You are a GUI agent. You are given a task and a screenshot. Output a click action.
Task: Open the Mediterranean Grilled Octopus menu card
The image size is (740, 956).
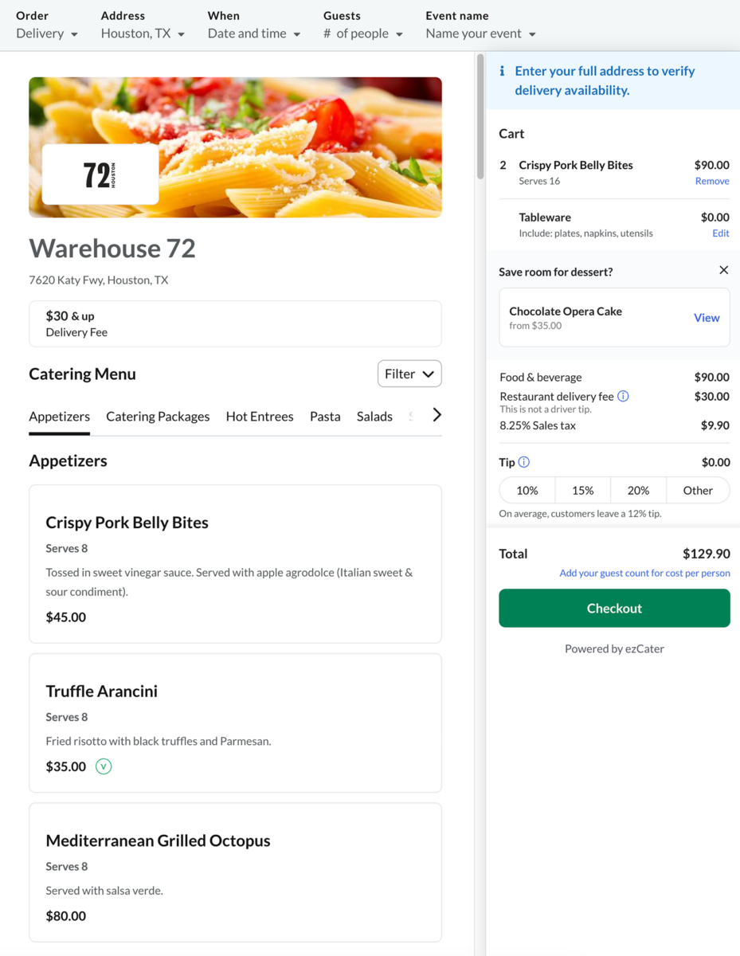click(235, 872)
